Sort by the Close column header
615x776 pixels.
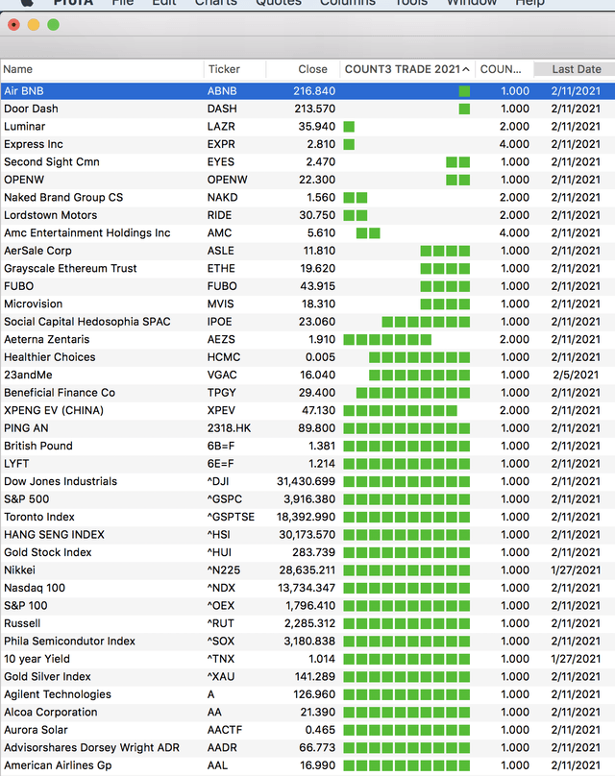(312, 69)
